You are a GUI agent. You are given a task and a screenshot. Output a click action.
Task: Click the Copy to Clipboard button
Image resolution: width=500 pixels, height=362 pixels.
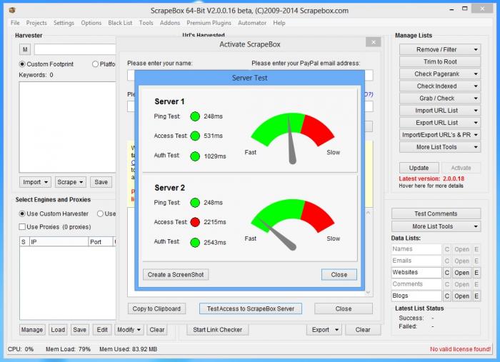tap(156, 308)
